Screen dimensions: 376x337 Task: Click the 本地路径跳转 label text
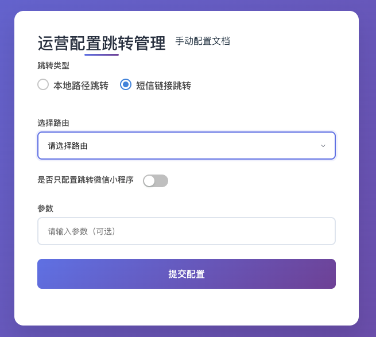(81, 86)
